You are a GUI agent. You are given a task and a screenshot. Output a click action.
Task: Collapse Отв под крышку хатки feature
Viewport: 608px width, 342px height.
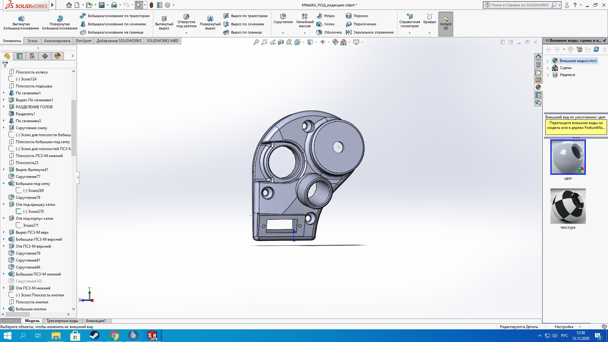(4, 205)
